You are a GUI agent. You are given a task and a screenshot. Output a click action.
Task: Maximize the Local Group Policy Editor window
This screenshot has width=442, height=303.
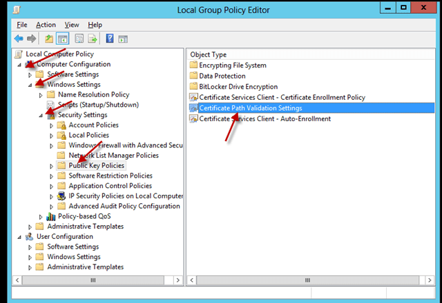tap(403, 8)
